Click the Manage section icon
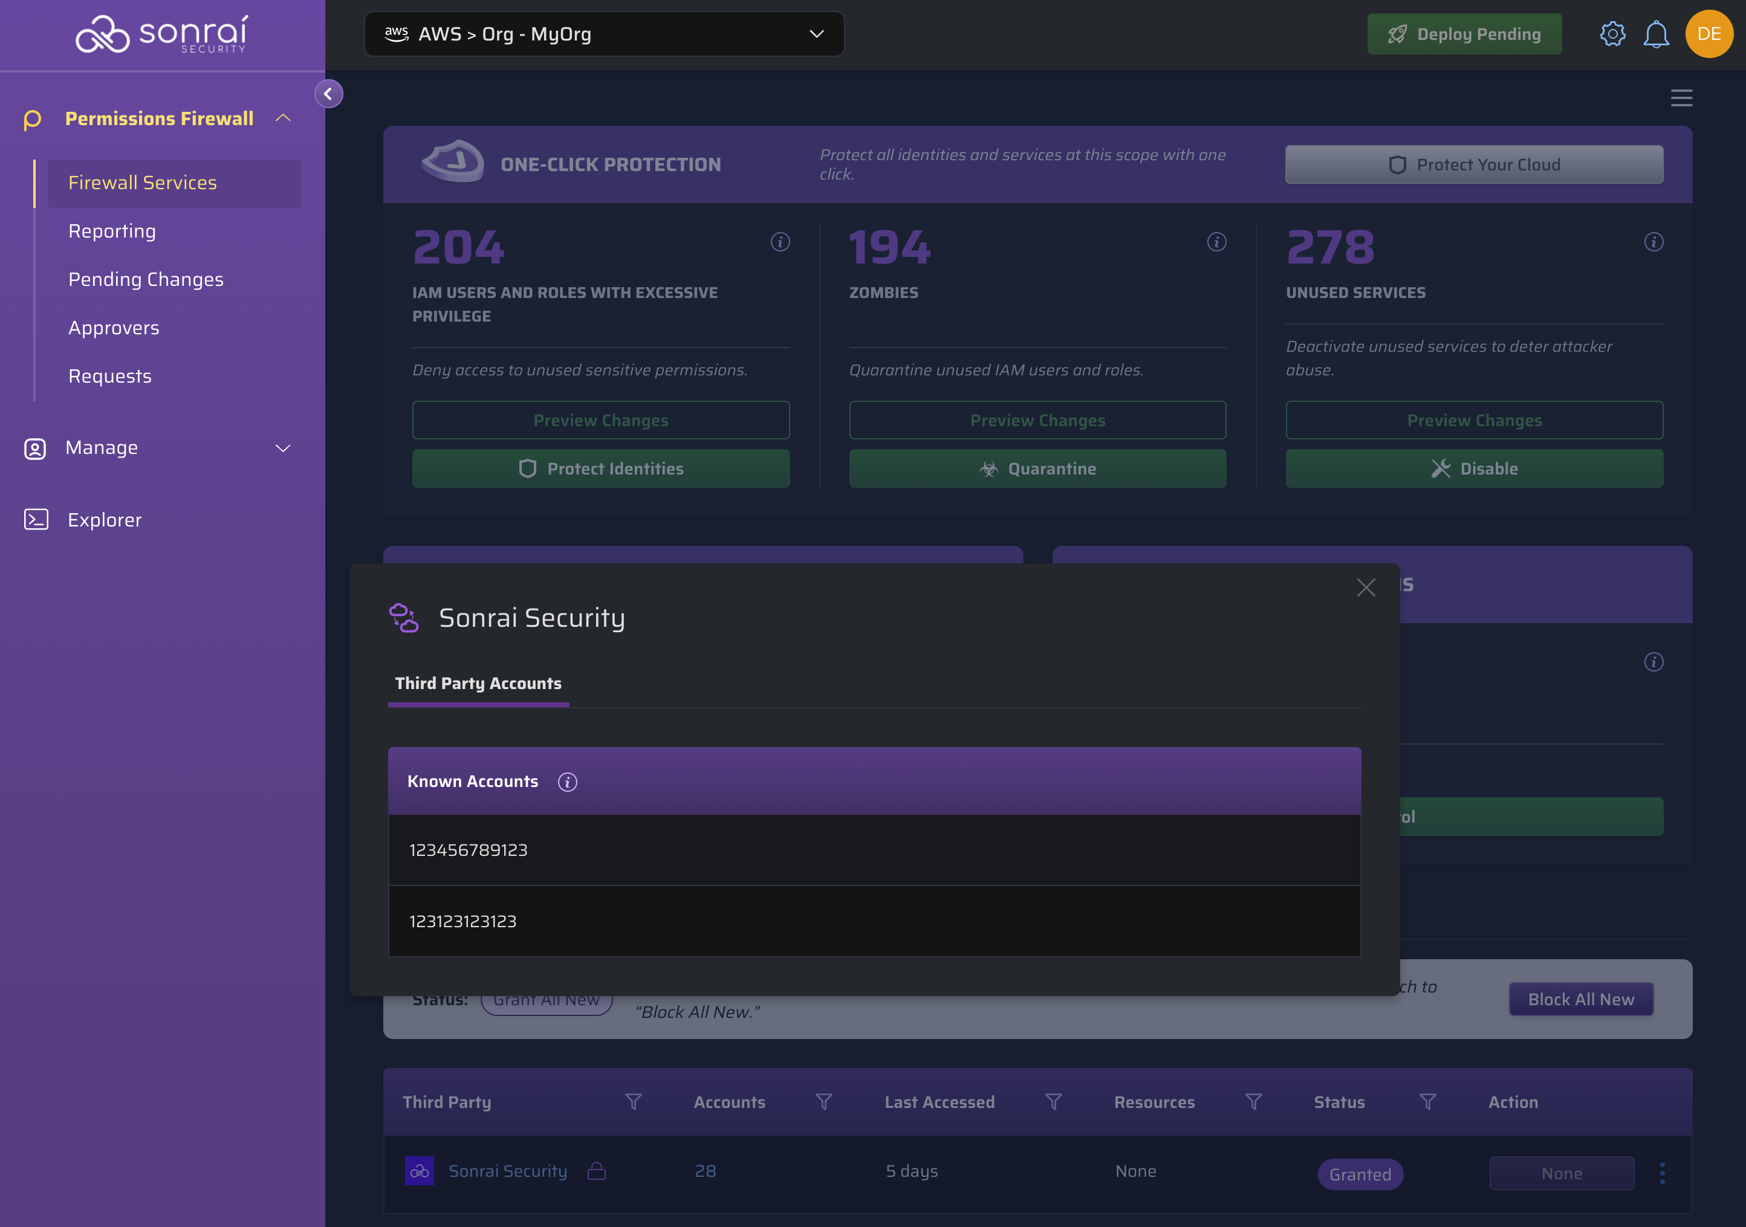The image size is (1746, 1227). [x=35, y=448]
